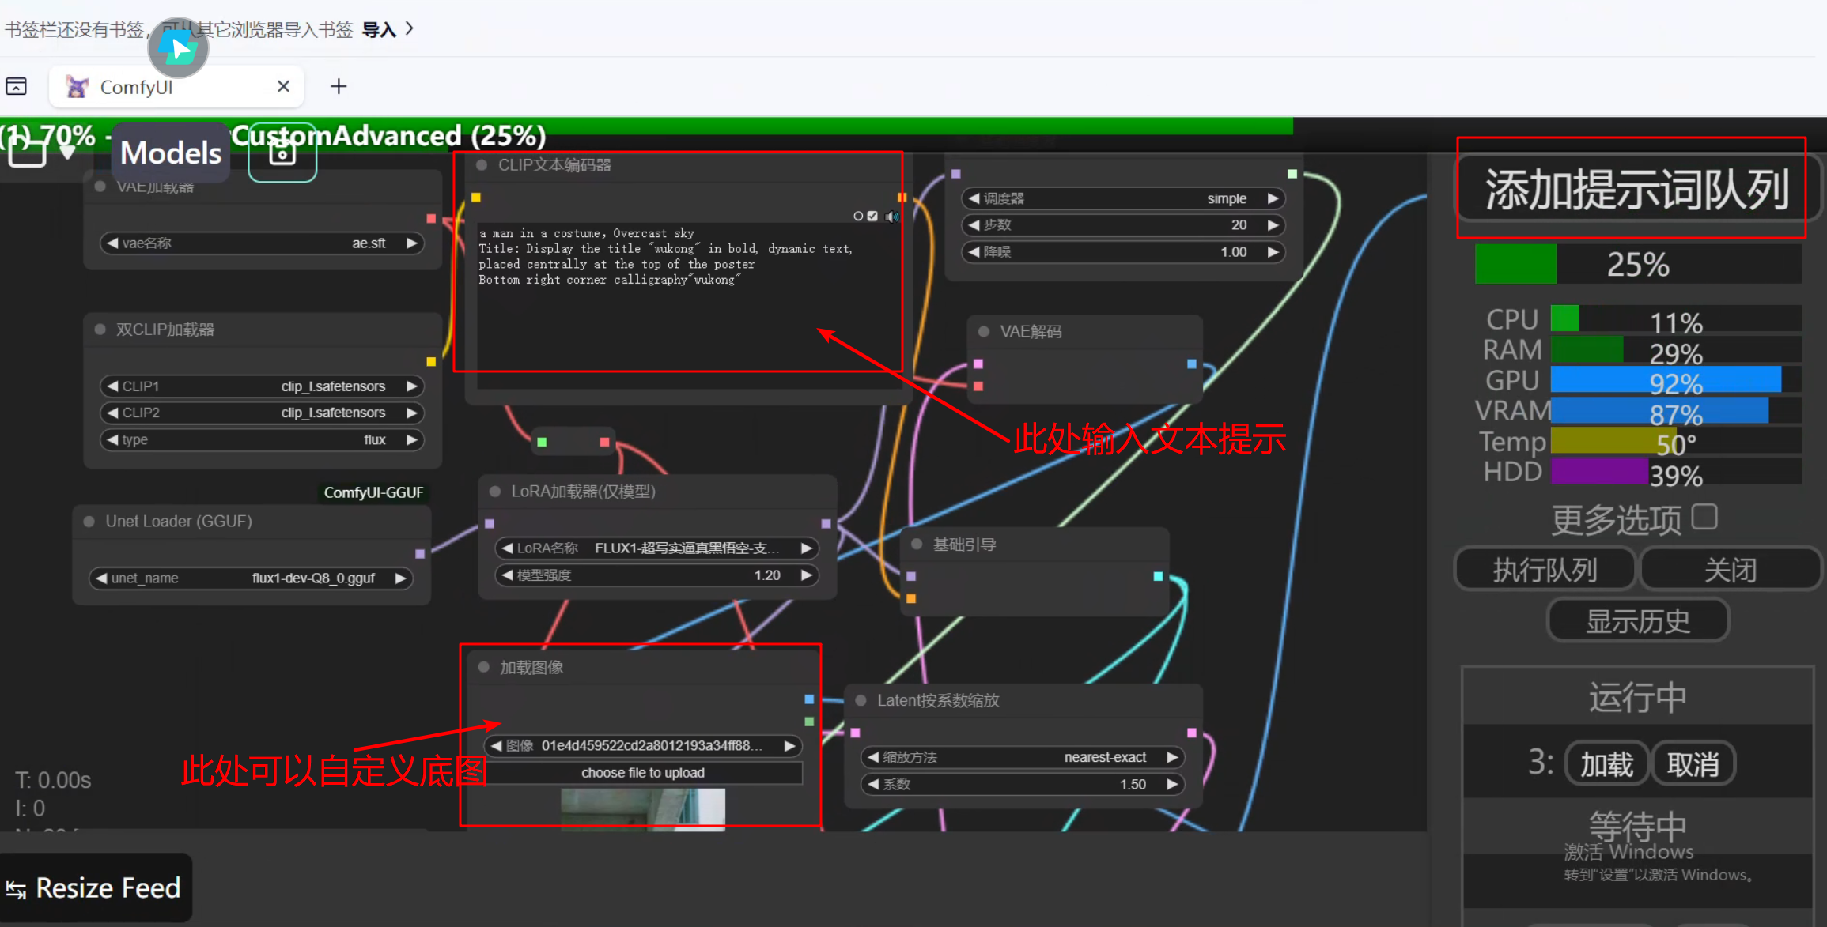Click the green slot on the small reroute node
The image size is (1827, 927).
coord(542,442)
